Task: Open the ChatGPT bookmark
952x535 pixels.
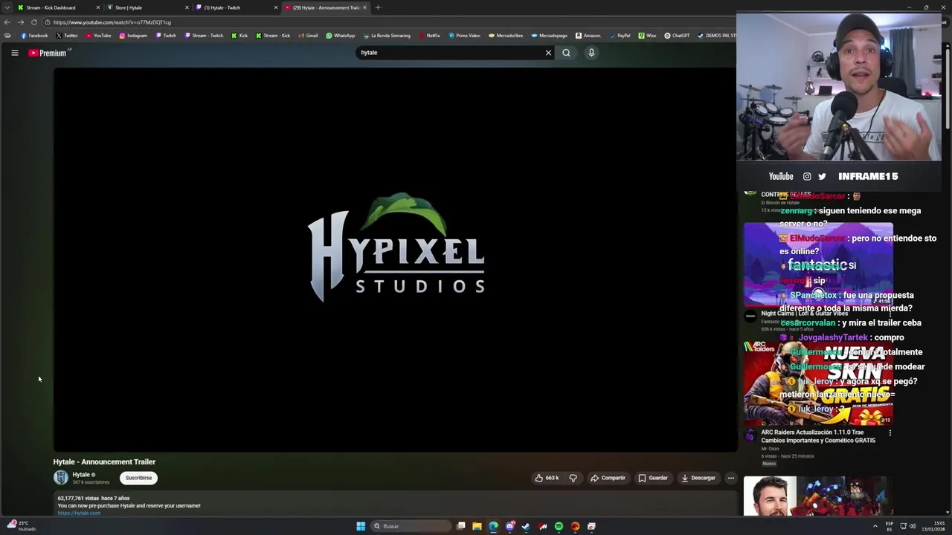Action: (677, 36)
